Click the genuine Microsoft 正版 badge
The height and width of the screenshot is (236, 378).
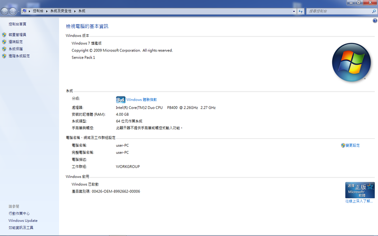coord(360,190)
